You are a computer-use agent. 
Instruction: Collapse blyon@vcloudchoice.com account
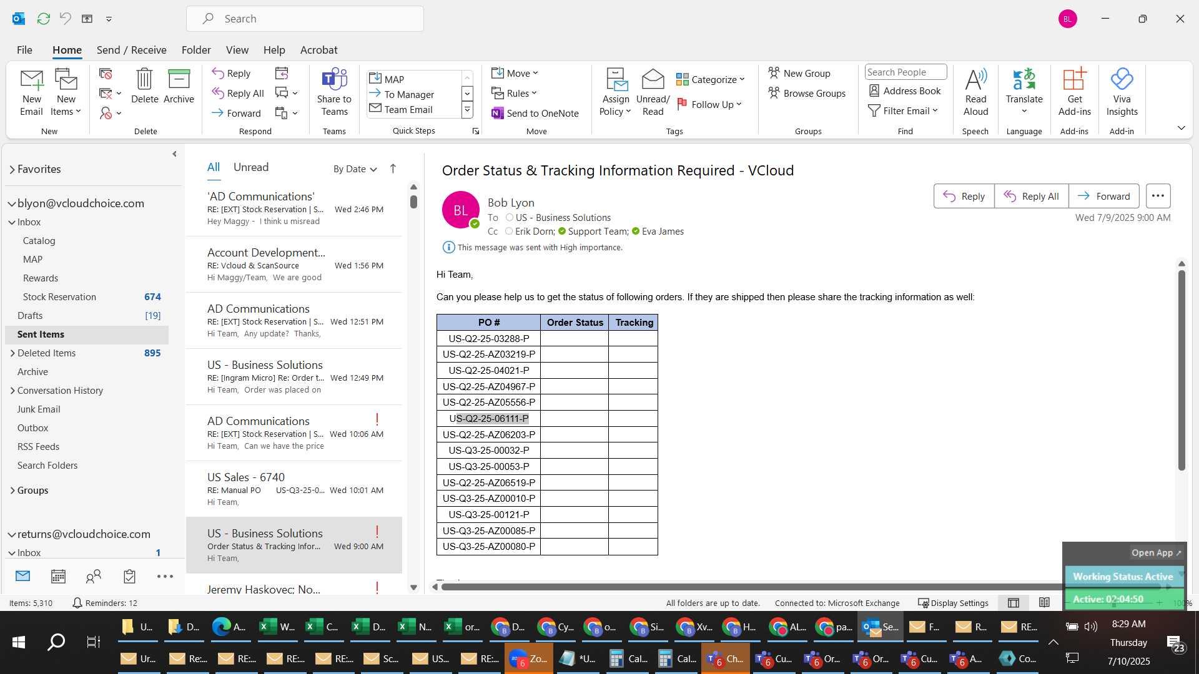coord(11,203)
